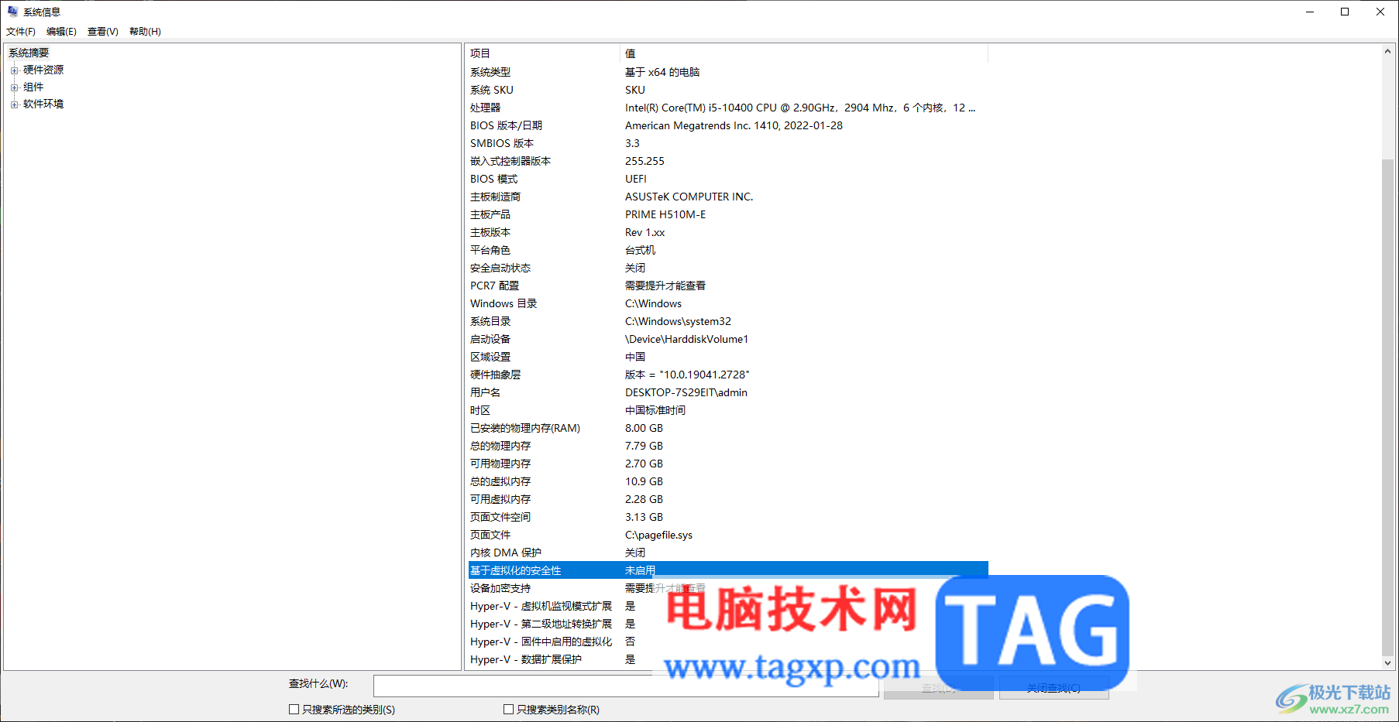Select the 可用虚拟内存 row
This screenshot has height=722, width=1399.
point(728,499)
